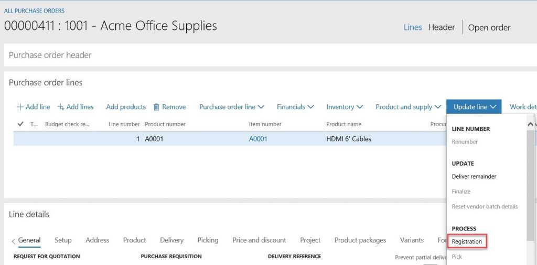Image resolution: width=537 pixels, height=265 pixels.
Task: Collapse the Update line menu
Action: point(474,107)
